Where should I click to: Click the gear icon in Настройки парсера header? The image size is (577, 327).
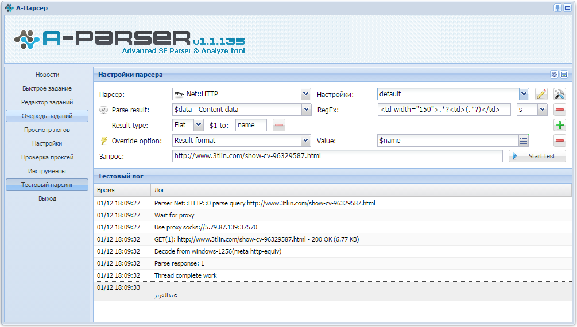pos(554,75)
